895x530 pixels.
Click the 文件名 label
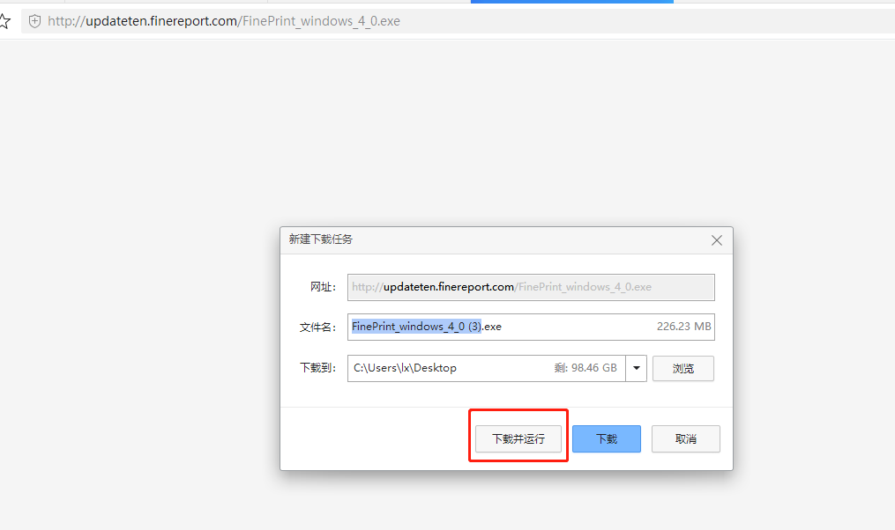(317, 327)
